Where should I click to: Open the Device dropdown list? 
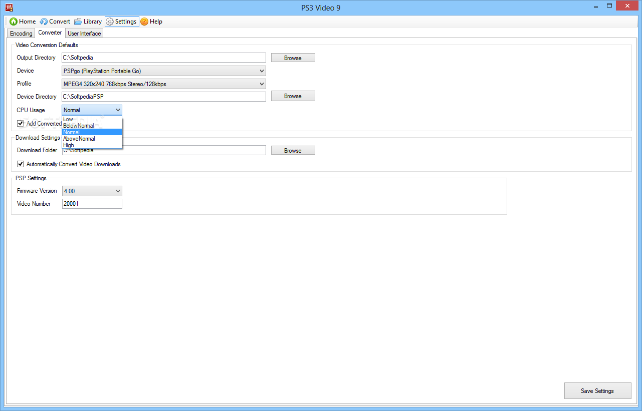pos(164,71)
